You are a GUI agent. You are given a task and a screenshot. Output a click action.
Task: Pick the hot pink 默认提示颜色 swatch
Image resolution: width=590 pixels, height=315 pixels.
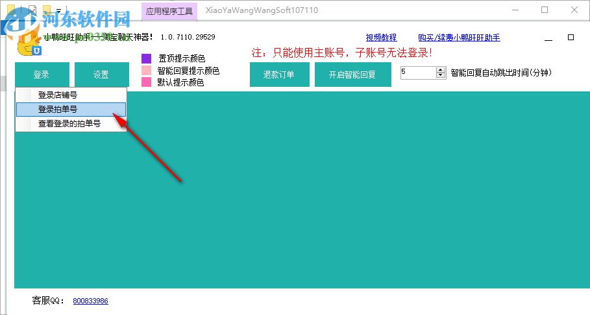point(147,82)
